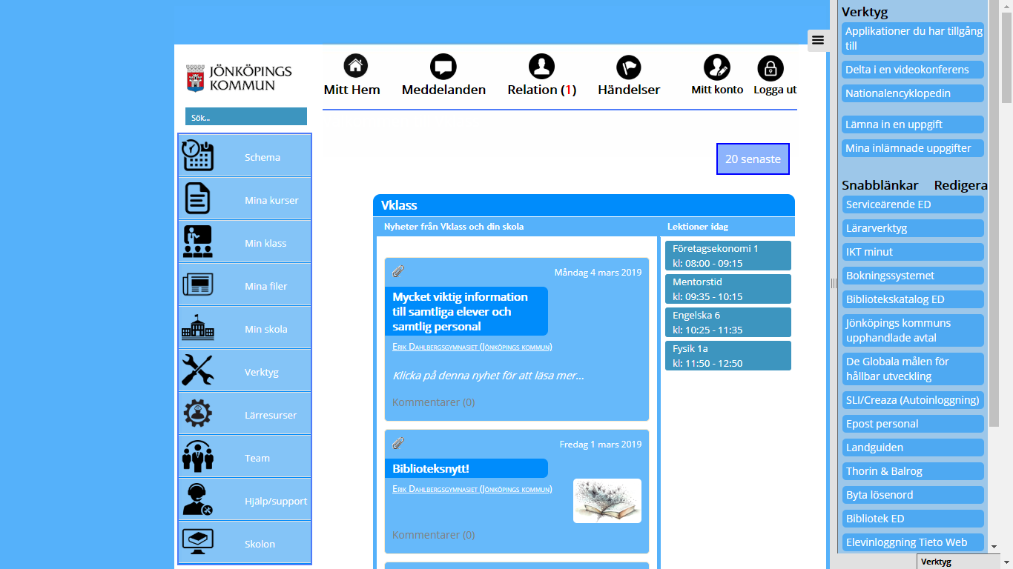Open the Mitt Hem house icon
1013x569 pixels.
point(356,66)
